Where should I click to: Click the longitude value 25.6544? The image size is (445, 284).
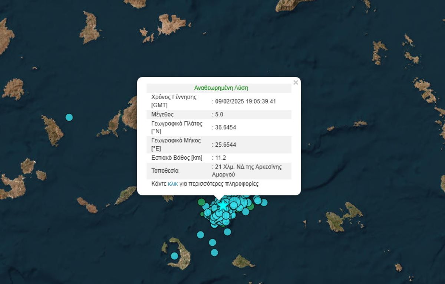point(225,144)
